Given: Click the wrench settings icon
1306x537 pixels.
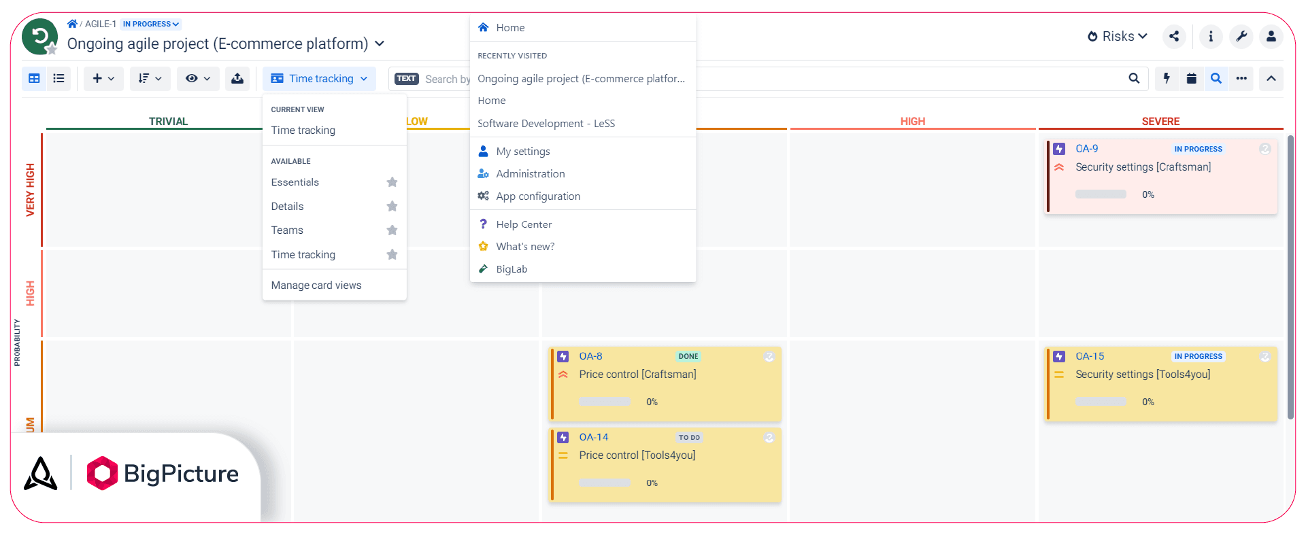Looking at the screenshot, I should coord(1241,37).
